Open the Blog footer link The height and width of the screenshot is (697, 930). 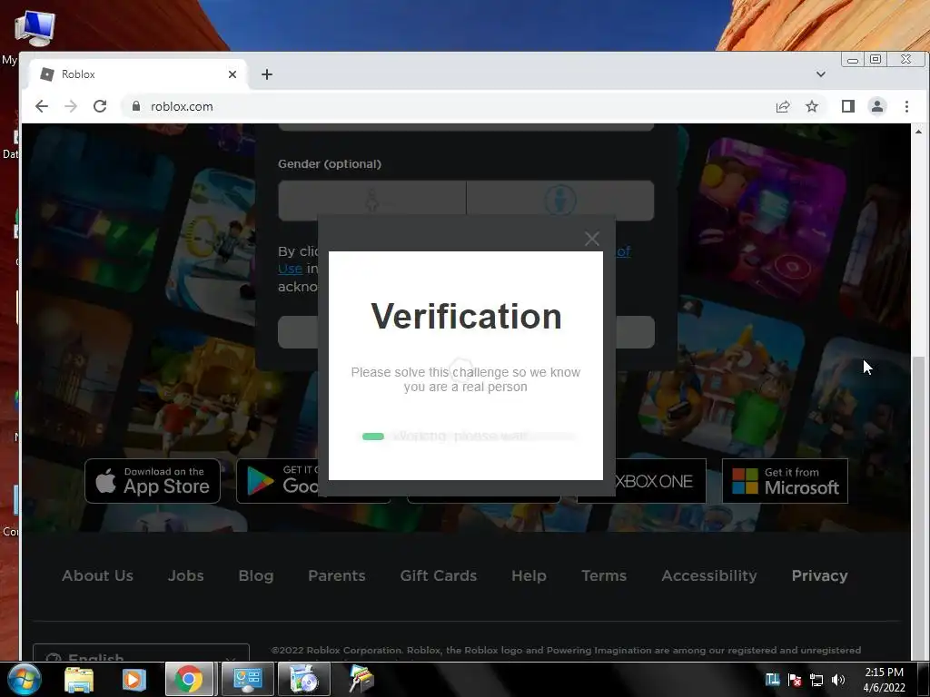click(x=255, y=575)
